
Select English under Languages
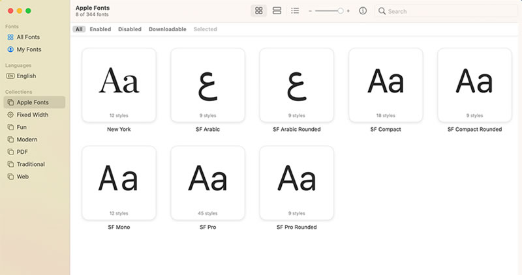(x=35, y=76)
